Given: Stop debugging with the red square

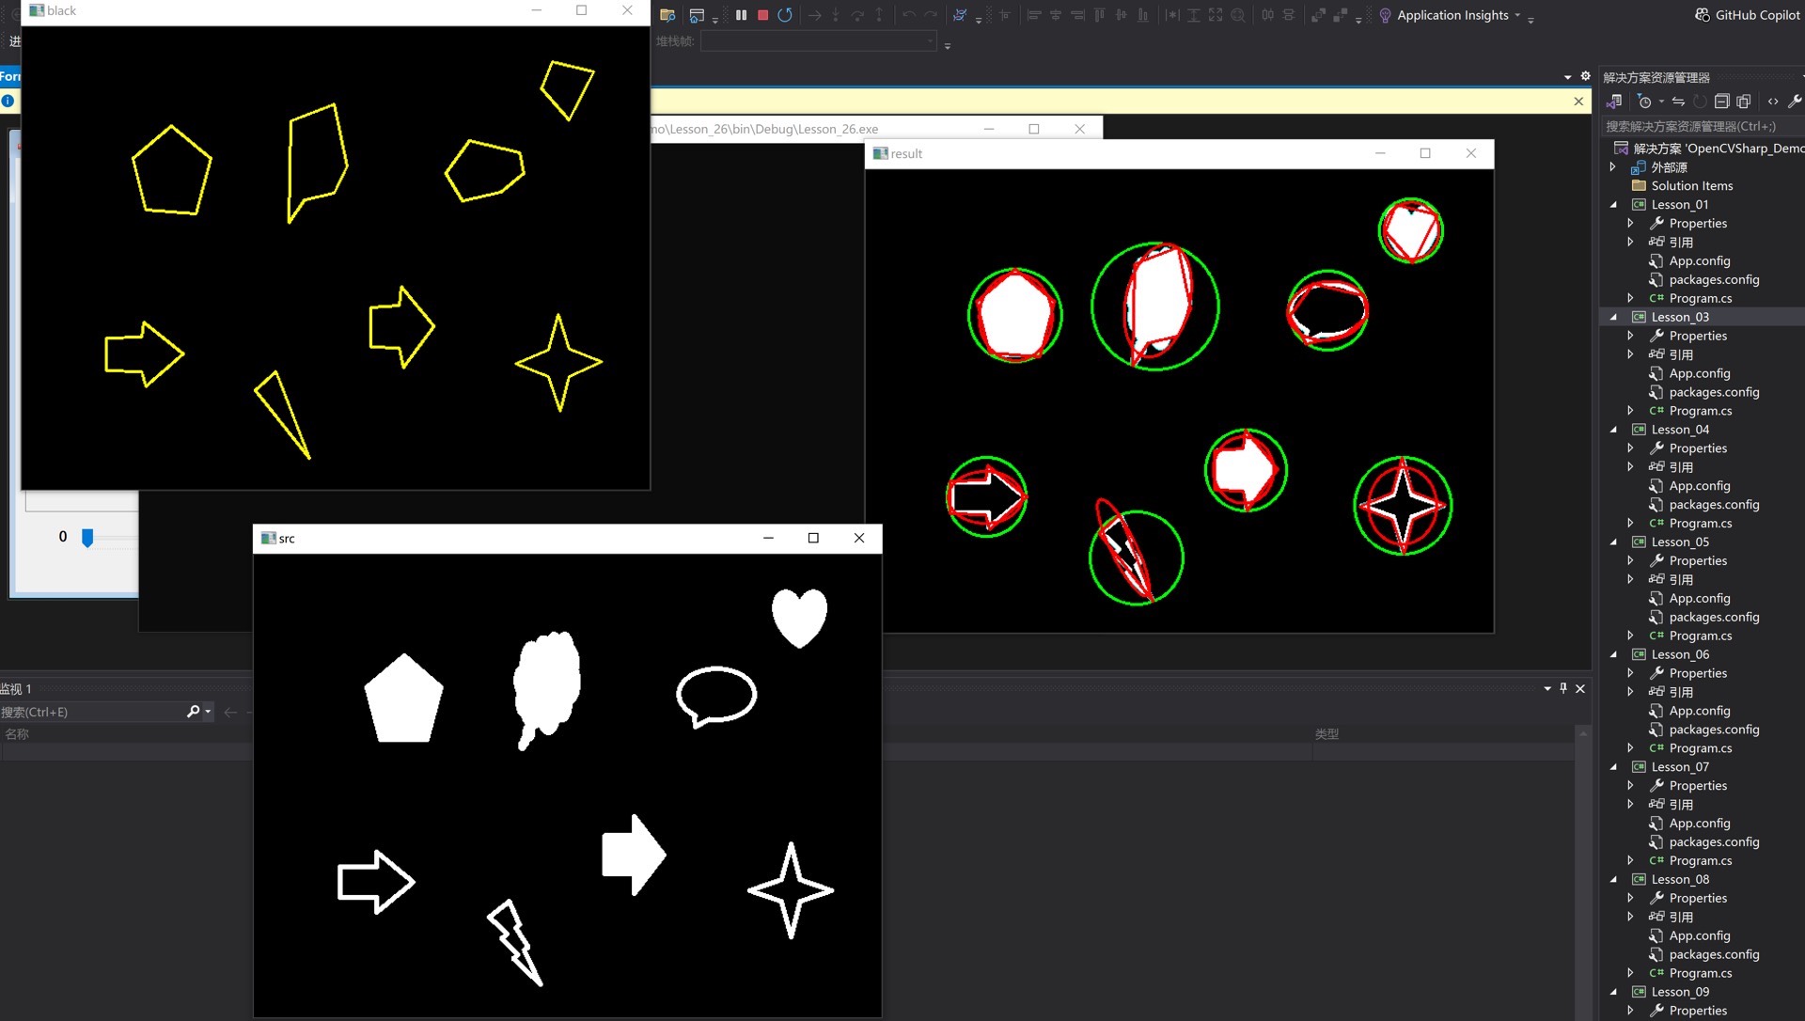Looking at the screenshot, I should pyautogui.click(x=762, y=15).
